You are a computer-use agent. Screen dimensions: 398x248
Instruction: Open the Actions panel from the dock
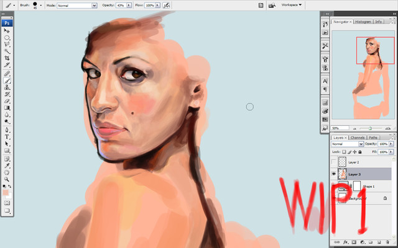coord(325,33)
